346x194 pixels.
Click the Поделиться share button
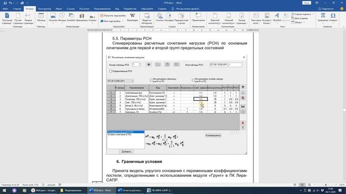pos(325,9)
